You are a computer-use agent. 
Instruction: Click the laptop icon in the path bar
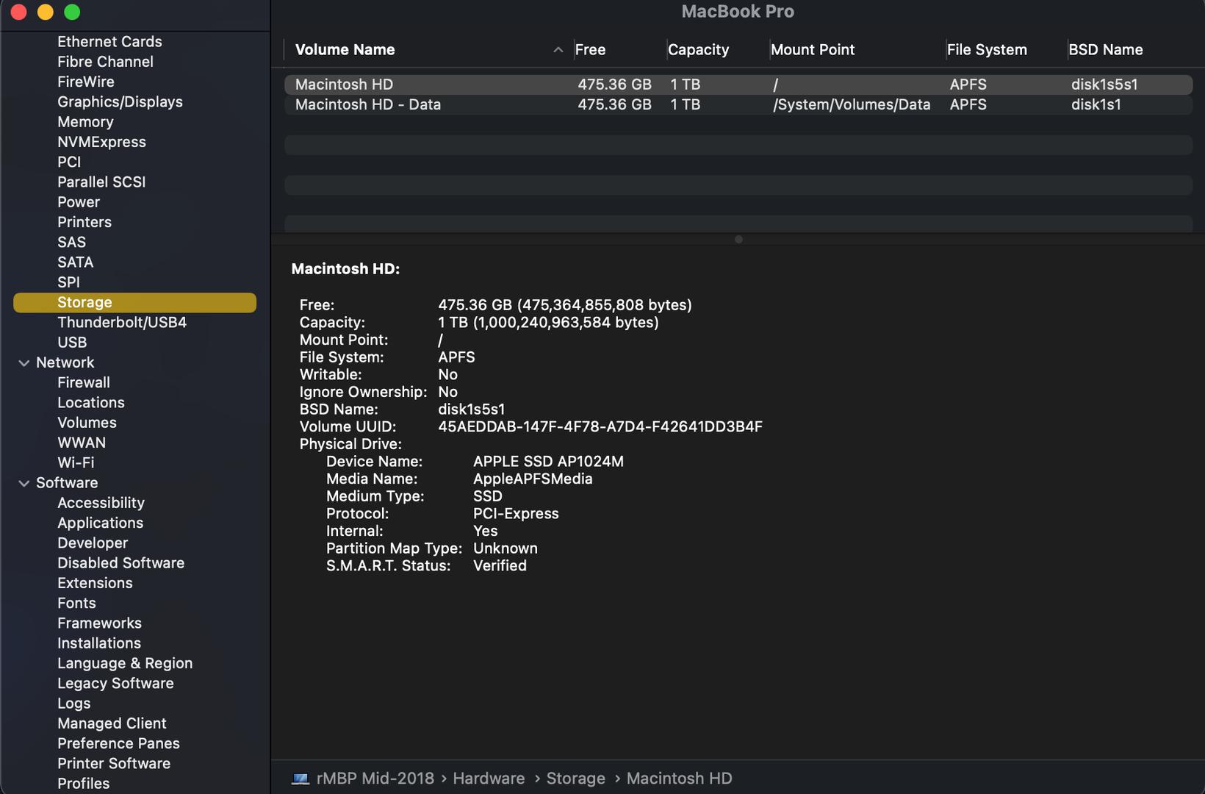[x=301, y=779]
